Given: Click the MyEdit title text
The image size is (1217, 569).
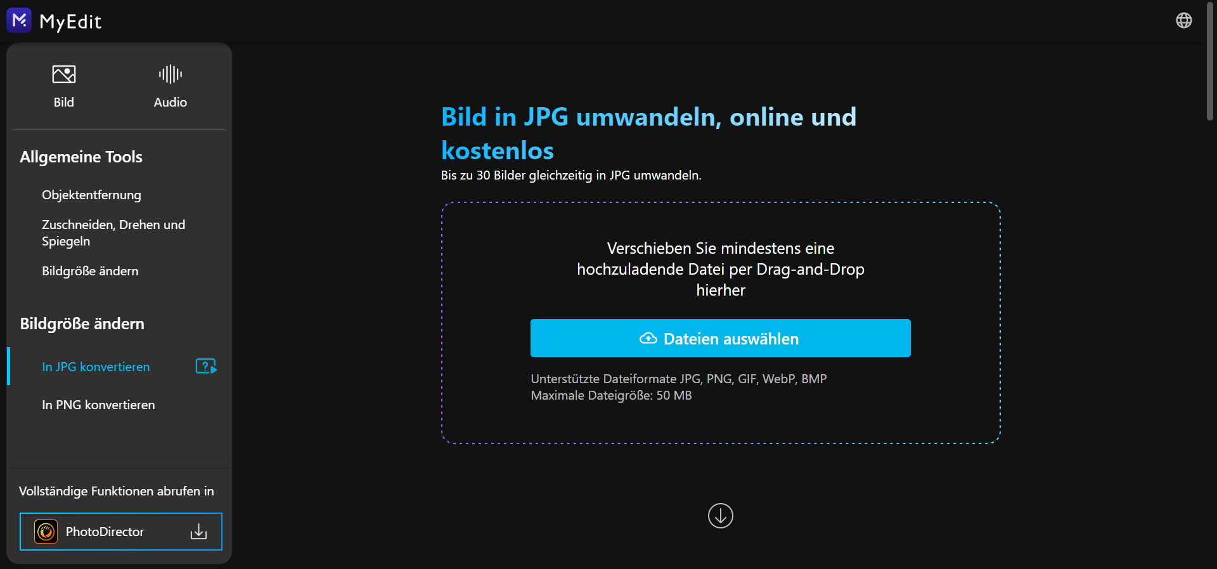Looking at the screenshot, I should coord(70,22).
